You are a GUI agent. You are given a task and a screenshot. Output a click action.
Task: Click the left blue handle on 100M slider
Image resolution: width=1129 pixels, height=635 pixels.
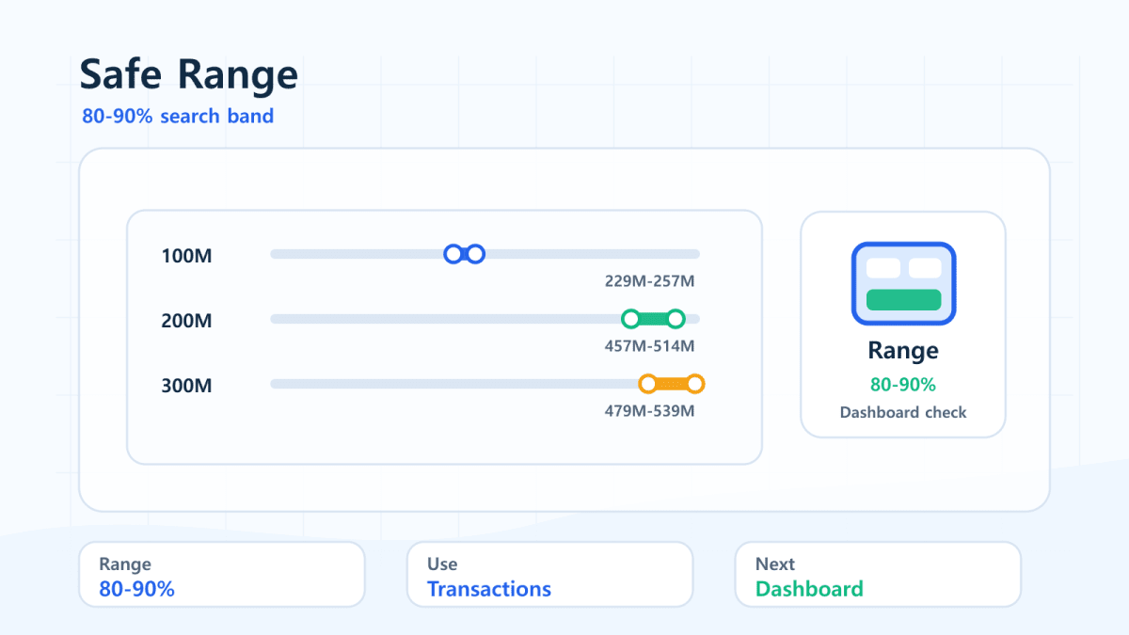453,254
